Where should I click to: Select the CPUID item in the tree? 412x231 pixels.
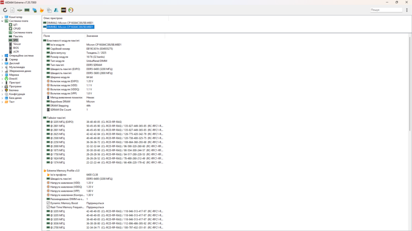(x=17, y=29)
